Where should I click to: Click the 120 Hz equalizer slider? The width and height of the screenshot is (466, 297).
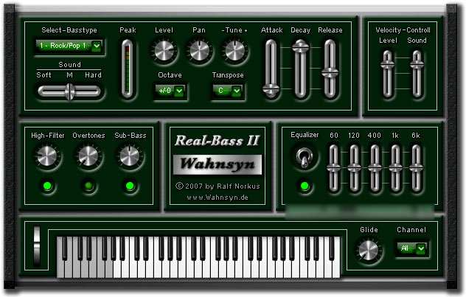click(354, 168)
